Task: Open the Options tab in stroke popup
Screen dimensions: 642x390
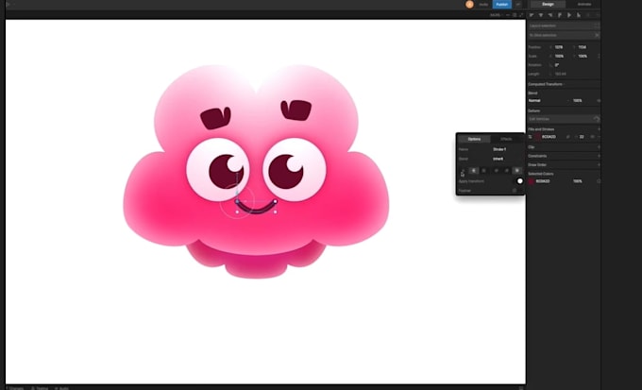Action: coord(474,139)
